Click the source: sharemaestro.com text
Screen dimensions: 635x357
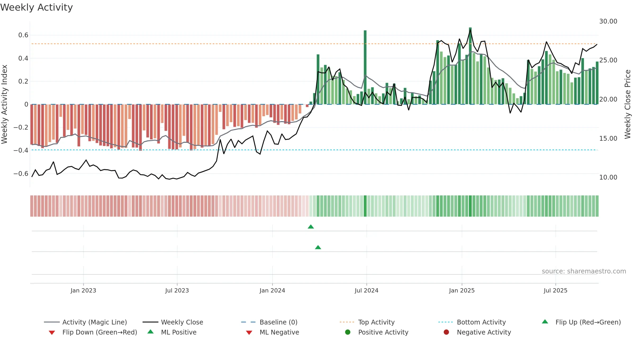[584, 271]
